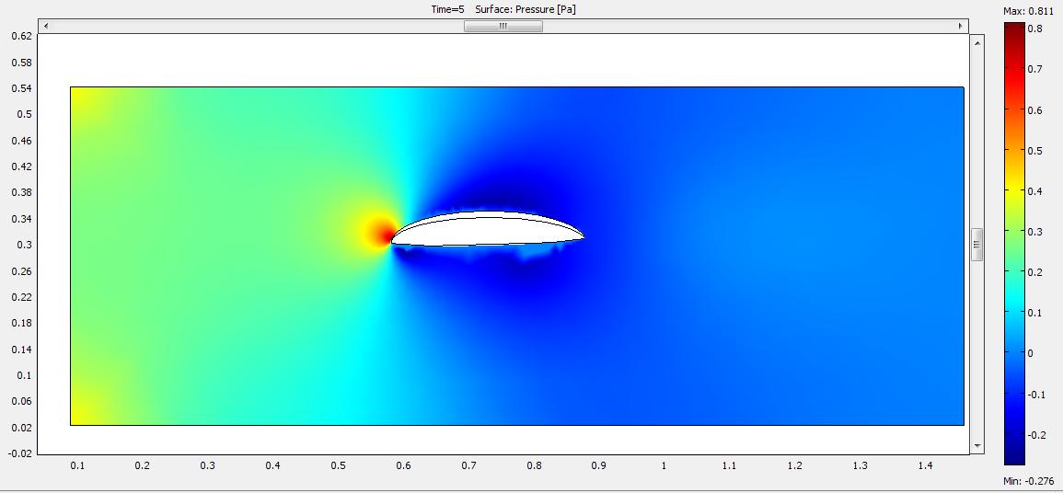Click the vertical scrollbar thumb
Viewport: 1063px width, 493px height.
(976, 245)
